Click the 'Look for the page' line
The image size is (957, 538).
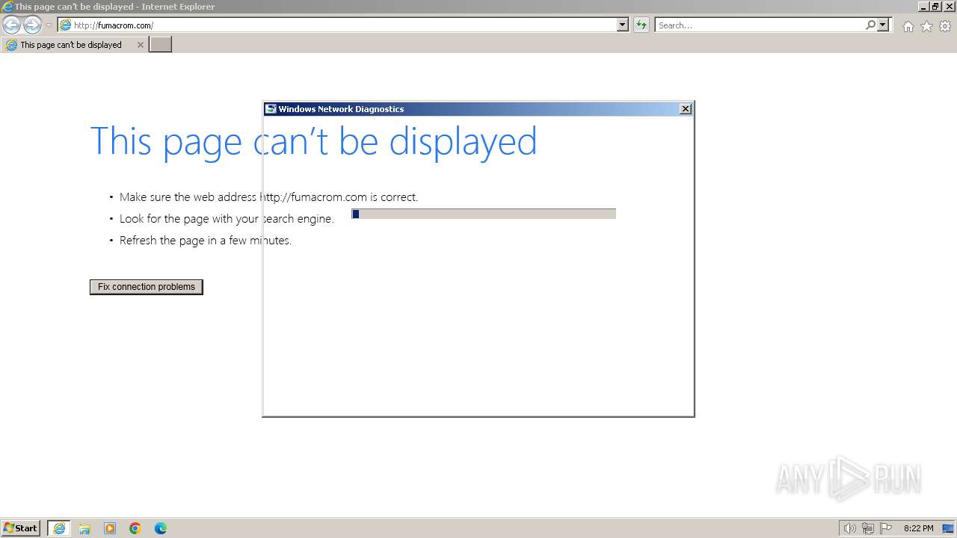[227, 219]
